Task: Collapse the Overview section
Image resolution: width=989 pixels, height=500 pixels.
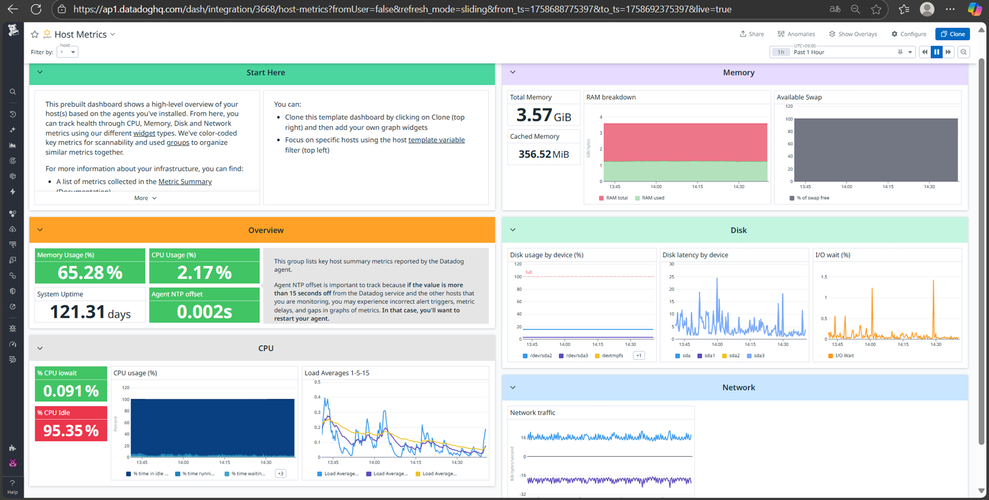Action: coord(40,229)
